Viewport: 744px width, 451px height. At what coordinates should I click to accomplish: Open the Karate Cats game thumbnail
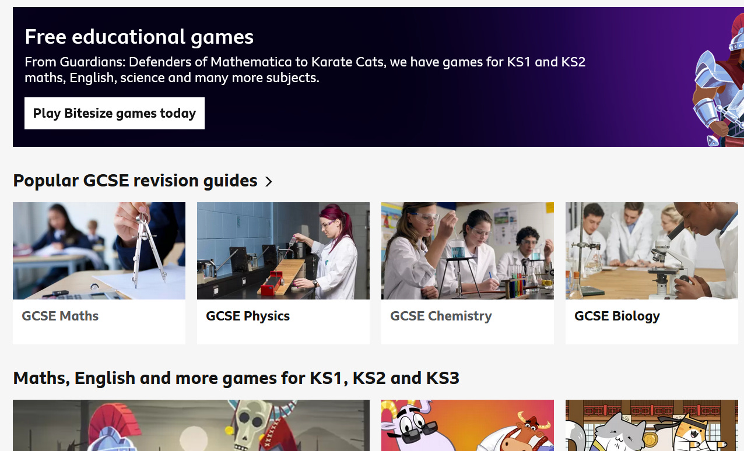pyautogui.click(x=652, y=425)
